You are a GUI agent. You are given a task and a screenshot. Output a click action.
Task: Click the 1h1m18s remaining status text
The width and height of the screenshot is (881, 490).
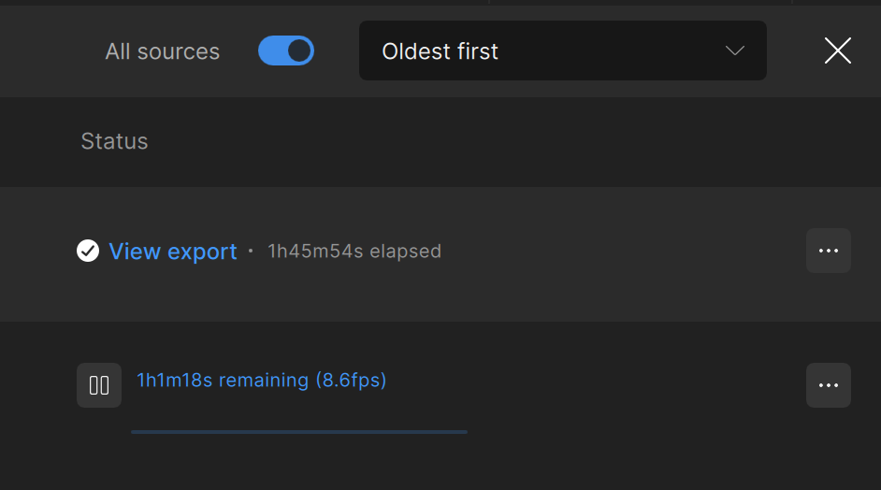pyautogui.click(x=223, y=381)
